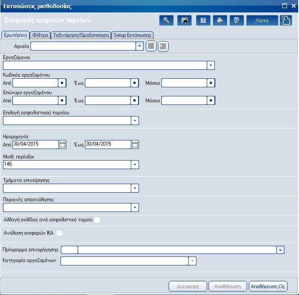Click the Αρχείο combo box field

[83, 46]
